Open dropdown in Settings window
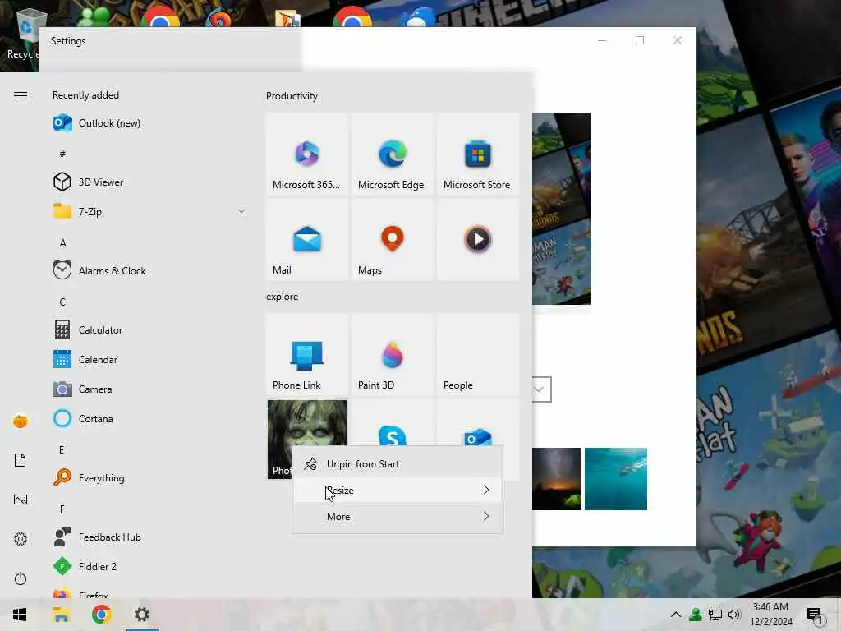Image resolution: width=841 pixels, height=631 pixels. pyautogui.click(x=541, y=389)
